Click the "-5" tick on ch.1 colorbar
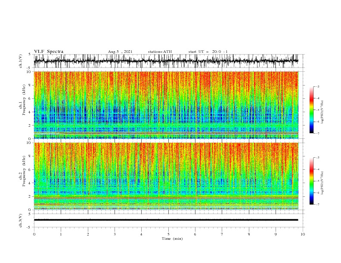This screenshot has width=341, height=263. click(x=317, y=110)
